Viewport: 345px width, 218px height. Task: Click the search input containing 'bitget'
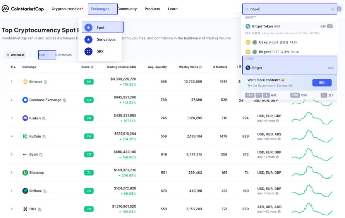tap(290, 9)
